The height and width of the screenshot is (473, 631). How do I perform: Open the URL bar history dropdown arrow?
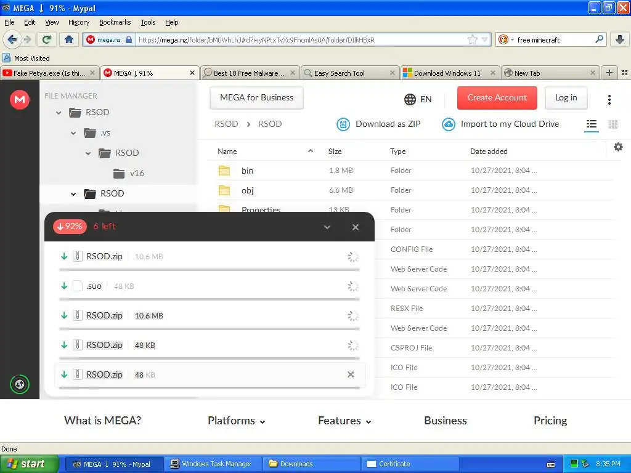point(484,39)
